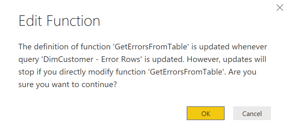Screen dimensions: 290x139
Task: Click the word 'However' in the message
Action: 188,59
